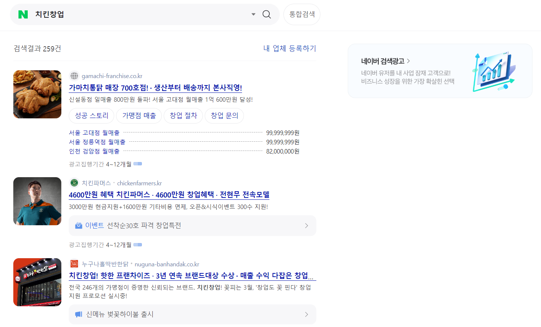This screenshot has height=327, width=541.
Task: Expand the 신메뉴 row chevron arrow
Action: point(306,314)
